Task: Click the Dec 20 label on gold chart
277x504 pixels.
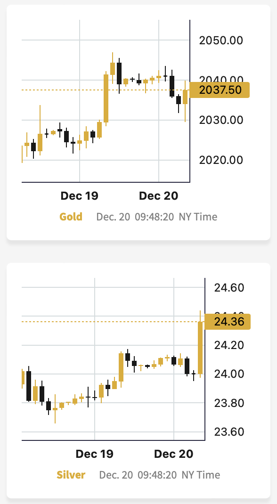Action: [158, 196]
